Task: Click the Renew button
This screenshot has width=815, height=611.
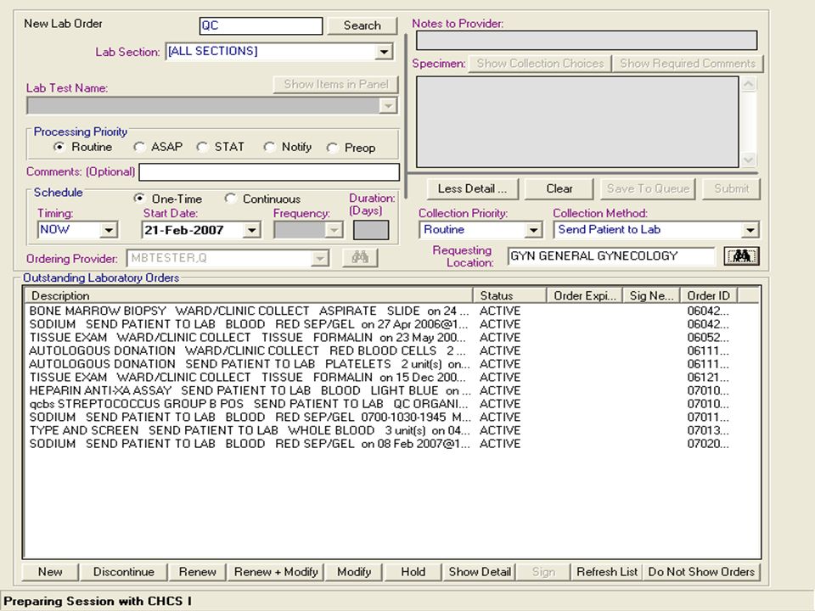Action: [198, 572]
